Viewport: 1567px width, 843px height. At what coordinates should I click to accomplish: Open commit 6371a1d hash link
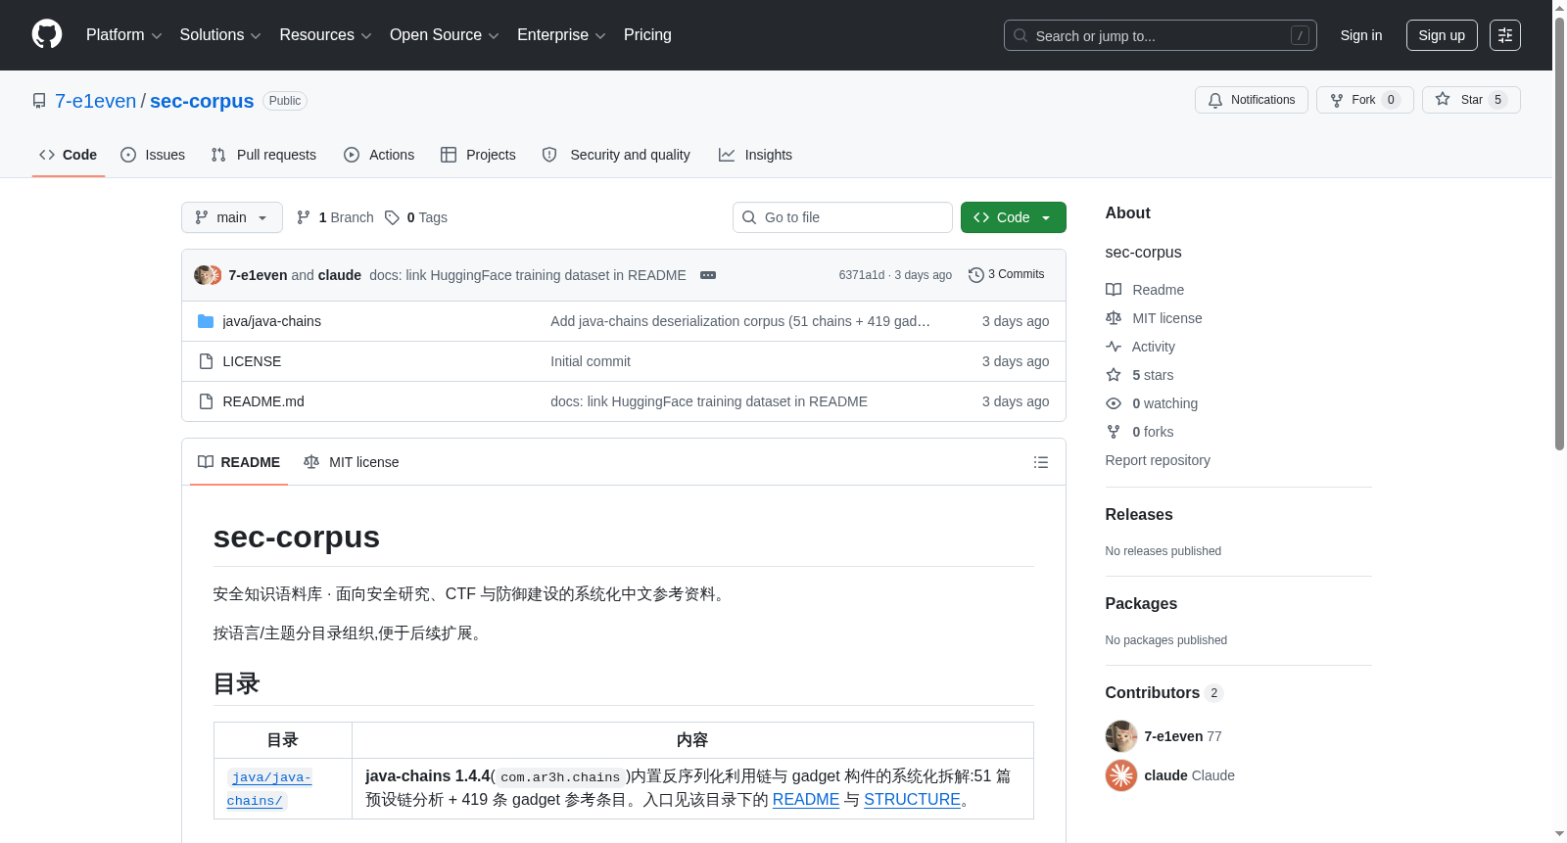[x=862, y=275]
